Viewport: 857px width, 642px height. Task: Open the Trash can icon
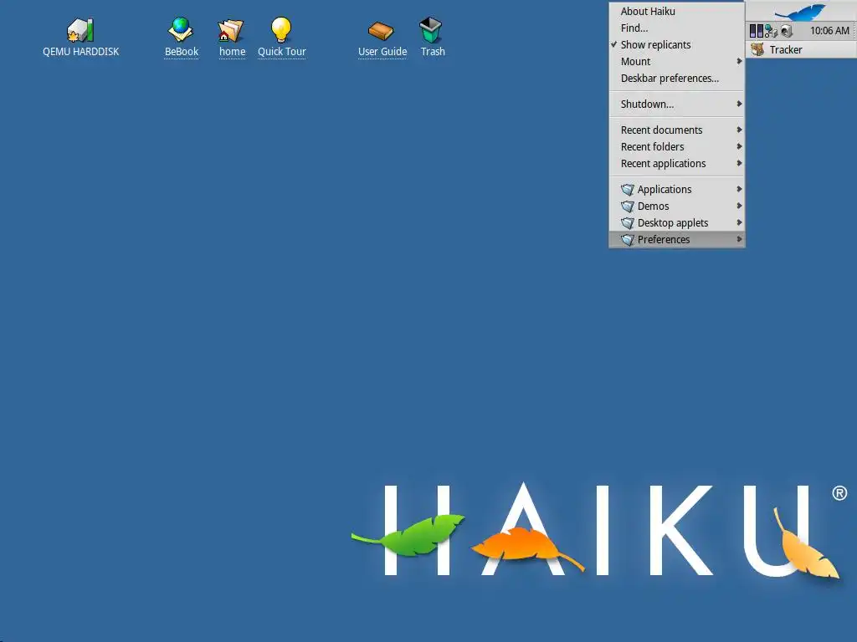point(431,30)
